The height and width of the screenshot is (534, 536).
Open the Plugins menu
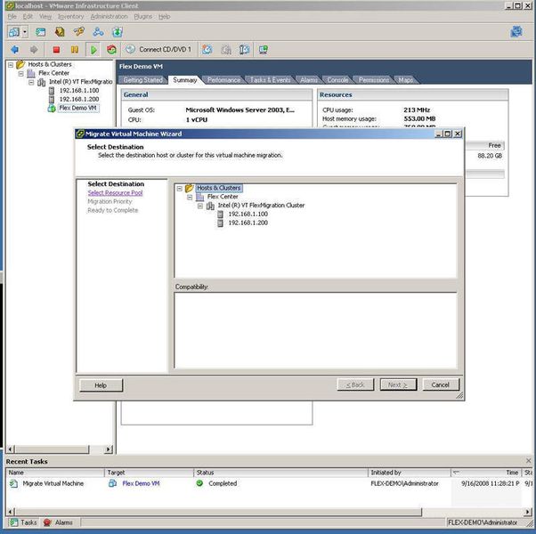coord(142,16)
